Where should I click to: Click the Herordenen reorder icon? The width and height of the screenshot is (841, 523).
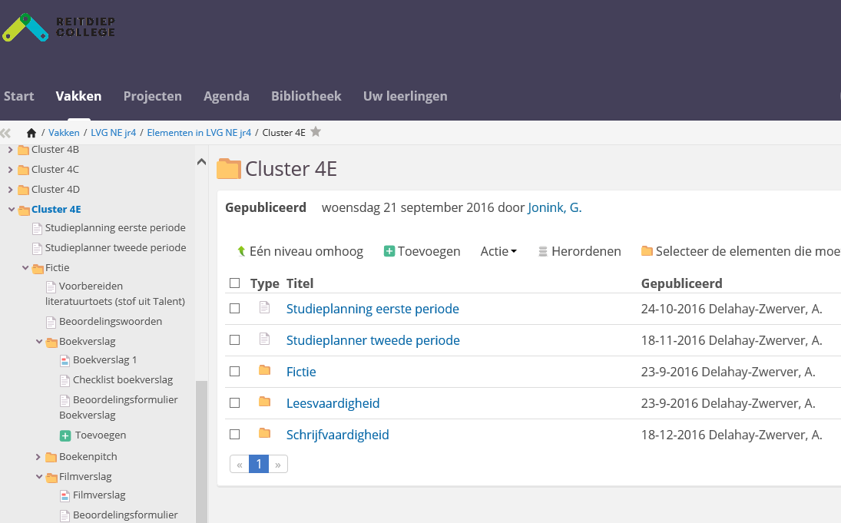tap(543, 251)
